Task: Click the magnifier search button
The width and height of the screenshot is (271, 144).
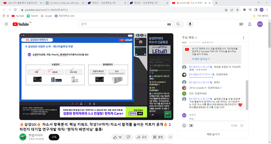Action: point(178,24)
